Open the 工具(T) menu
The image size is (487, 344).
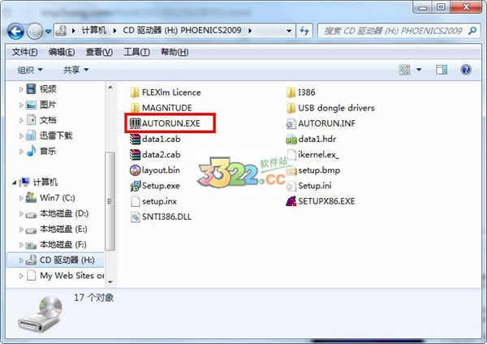136,52
